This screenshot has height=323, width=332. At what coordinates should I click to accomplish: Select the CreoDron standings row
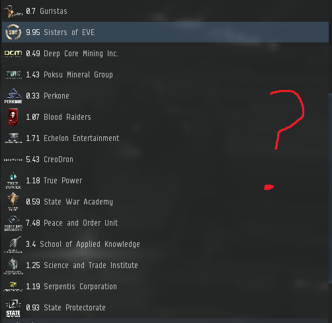pos(165,160)
